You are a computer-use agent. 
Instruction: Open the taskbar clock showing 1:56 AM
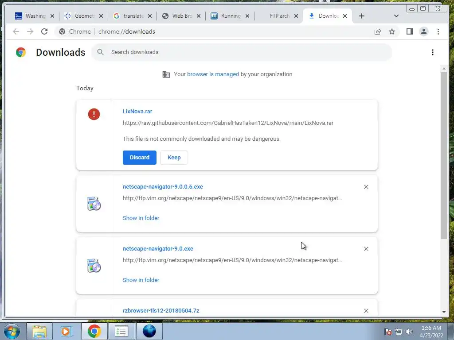coord(431,332)
